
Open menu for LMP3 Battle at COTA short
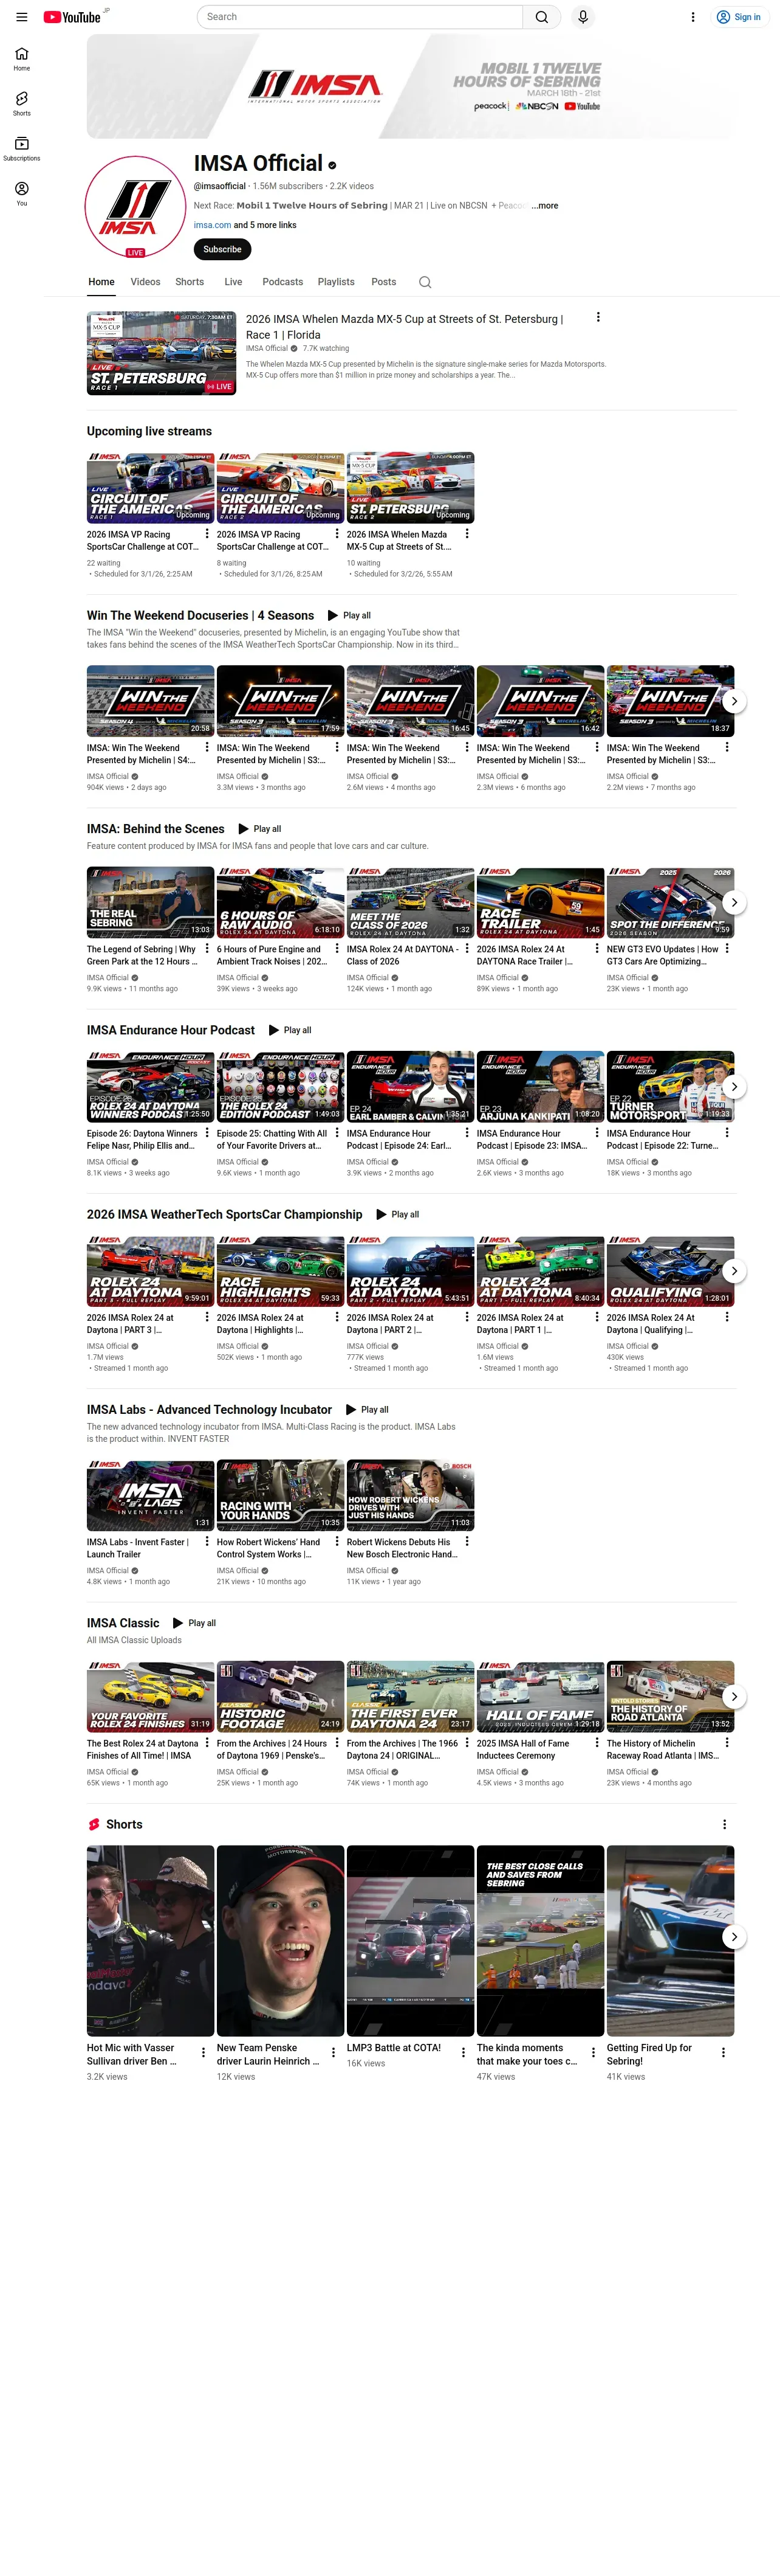[464, 2052]
